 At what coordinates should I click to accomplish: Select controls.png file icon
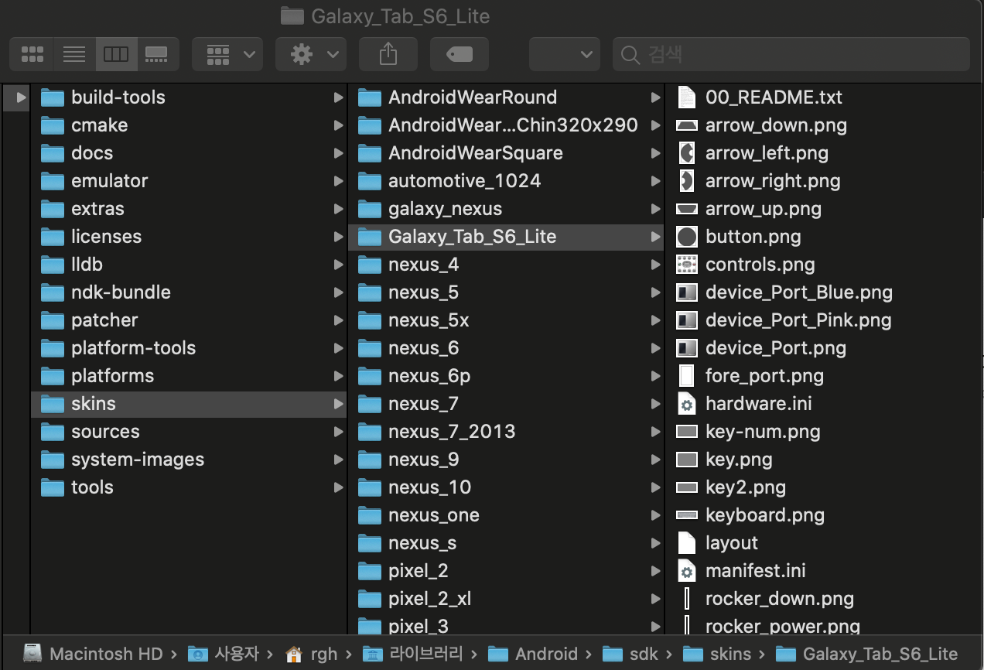coord(687,265)
